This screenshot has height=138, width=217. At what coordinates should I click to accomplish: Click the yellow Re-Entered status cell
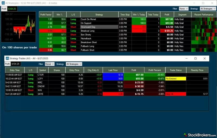pos(175,79)
